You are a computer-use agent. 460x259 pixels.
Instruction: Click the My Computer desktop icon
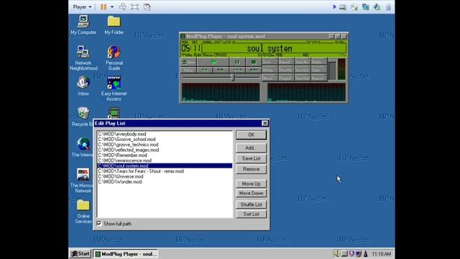tap(83, 24)
